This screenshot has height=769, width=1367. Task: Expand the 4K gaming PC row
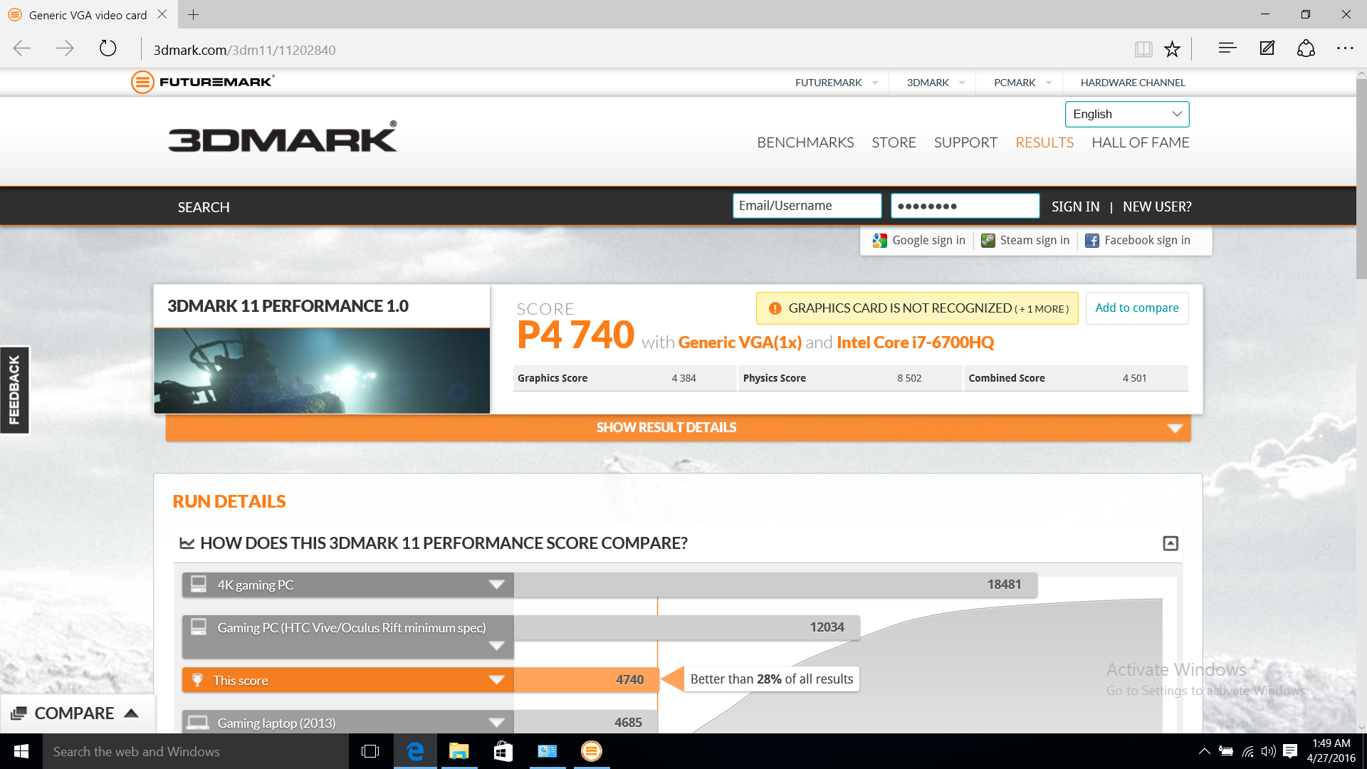[x=496, y=585]
